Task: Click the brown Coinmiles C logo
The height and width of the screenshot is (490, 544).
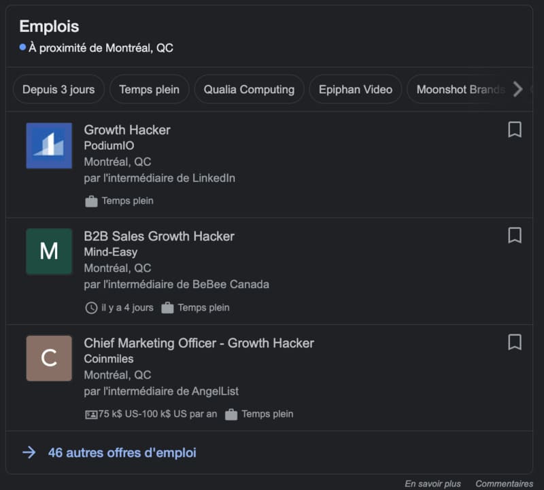Action: pos(49,358)
